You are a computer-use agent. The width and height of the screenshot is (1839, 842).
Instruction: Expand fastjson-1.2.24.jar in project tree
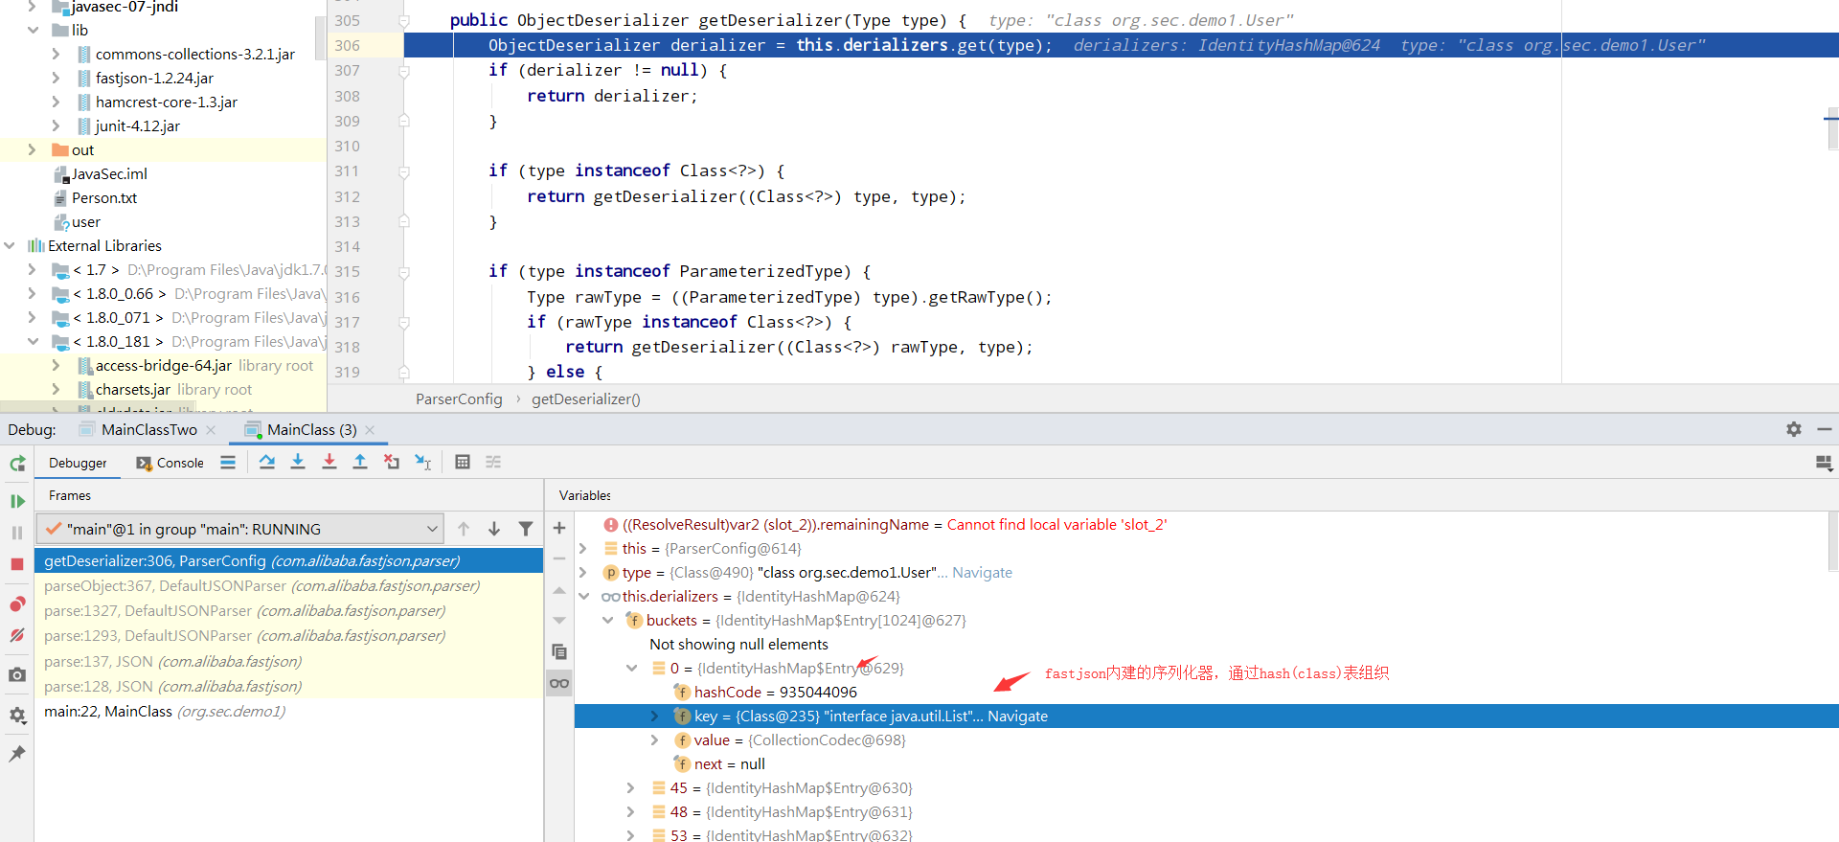[56, 79]
